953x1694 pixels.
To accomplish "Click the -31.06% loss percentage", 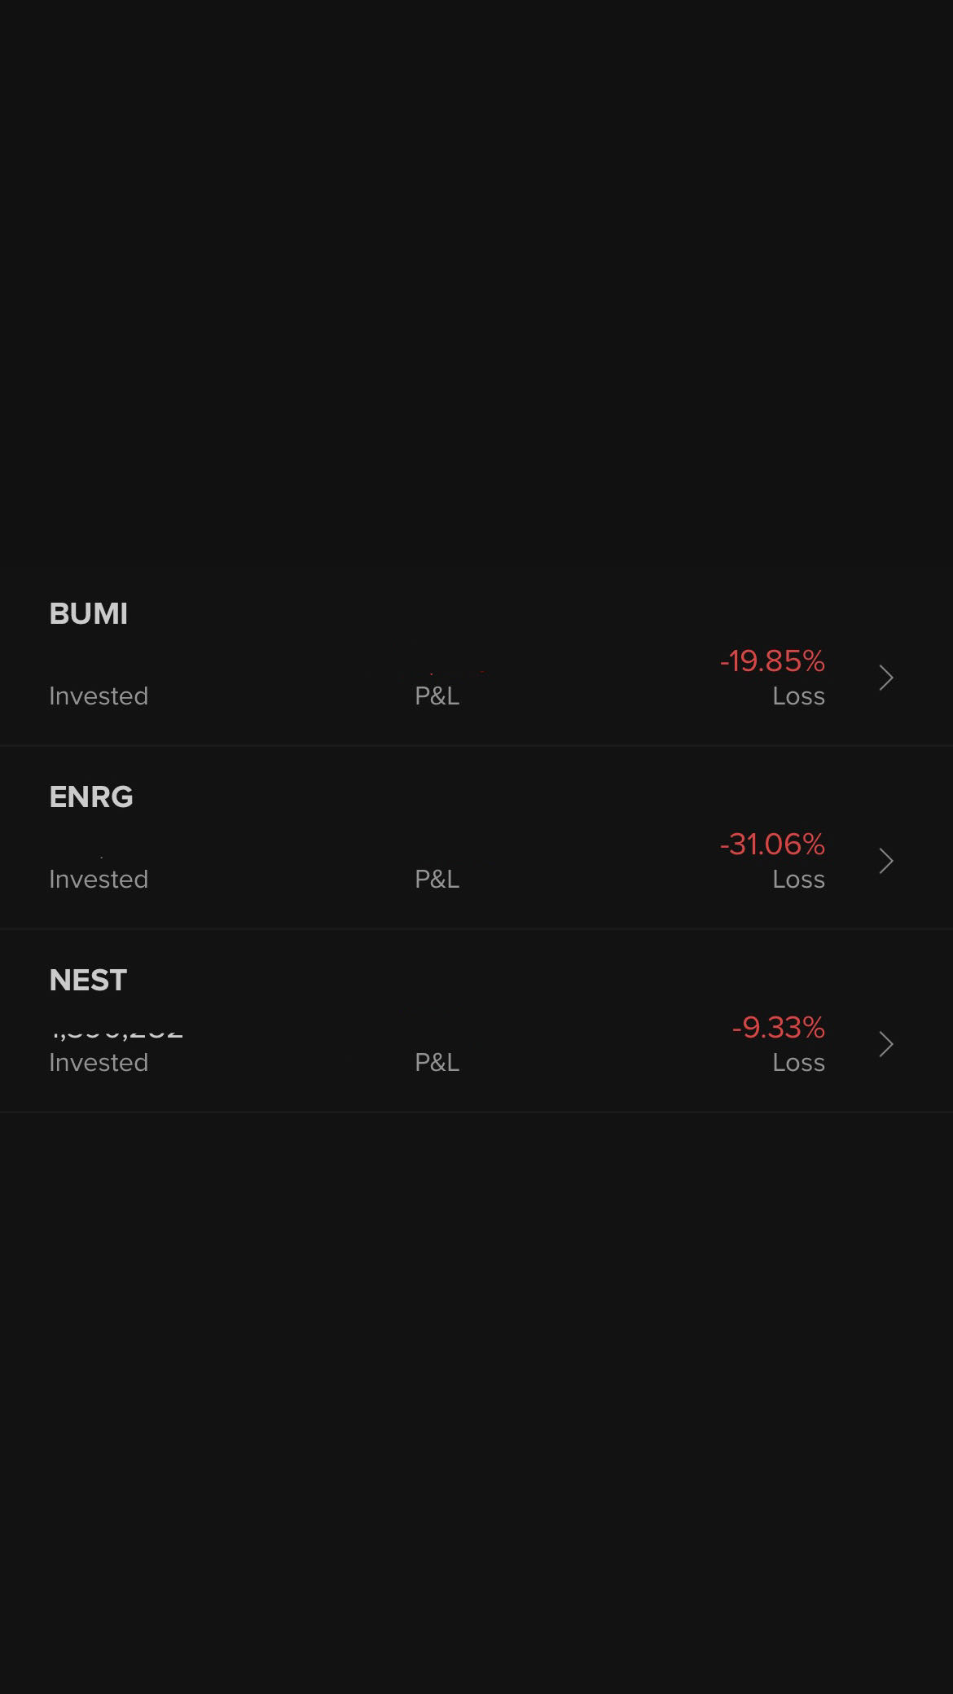I will (772, 845).
